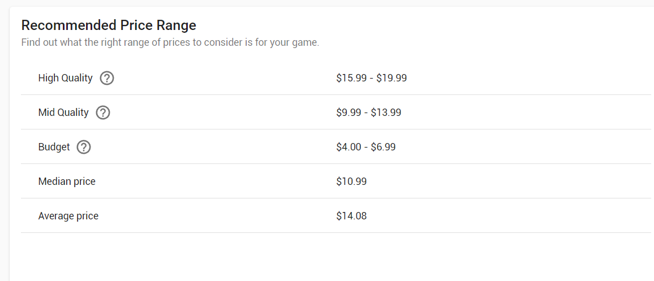The height and width of the screenshot is (281, 654).
Task: Click the word Quality in High Quality
Action: point(77,78)
